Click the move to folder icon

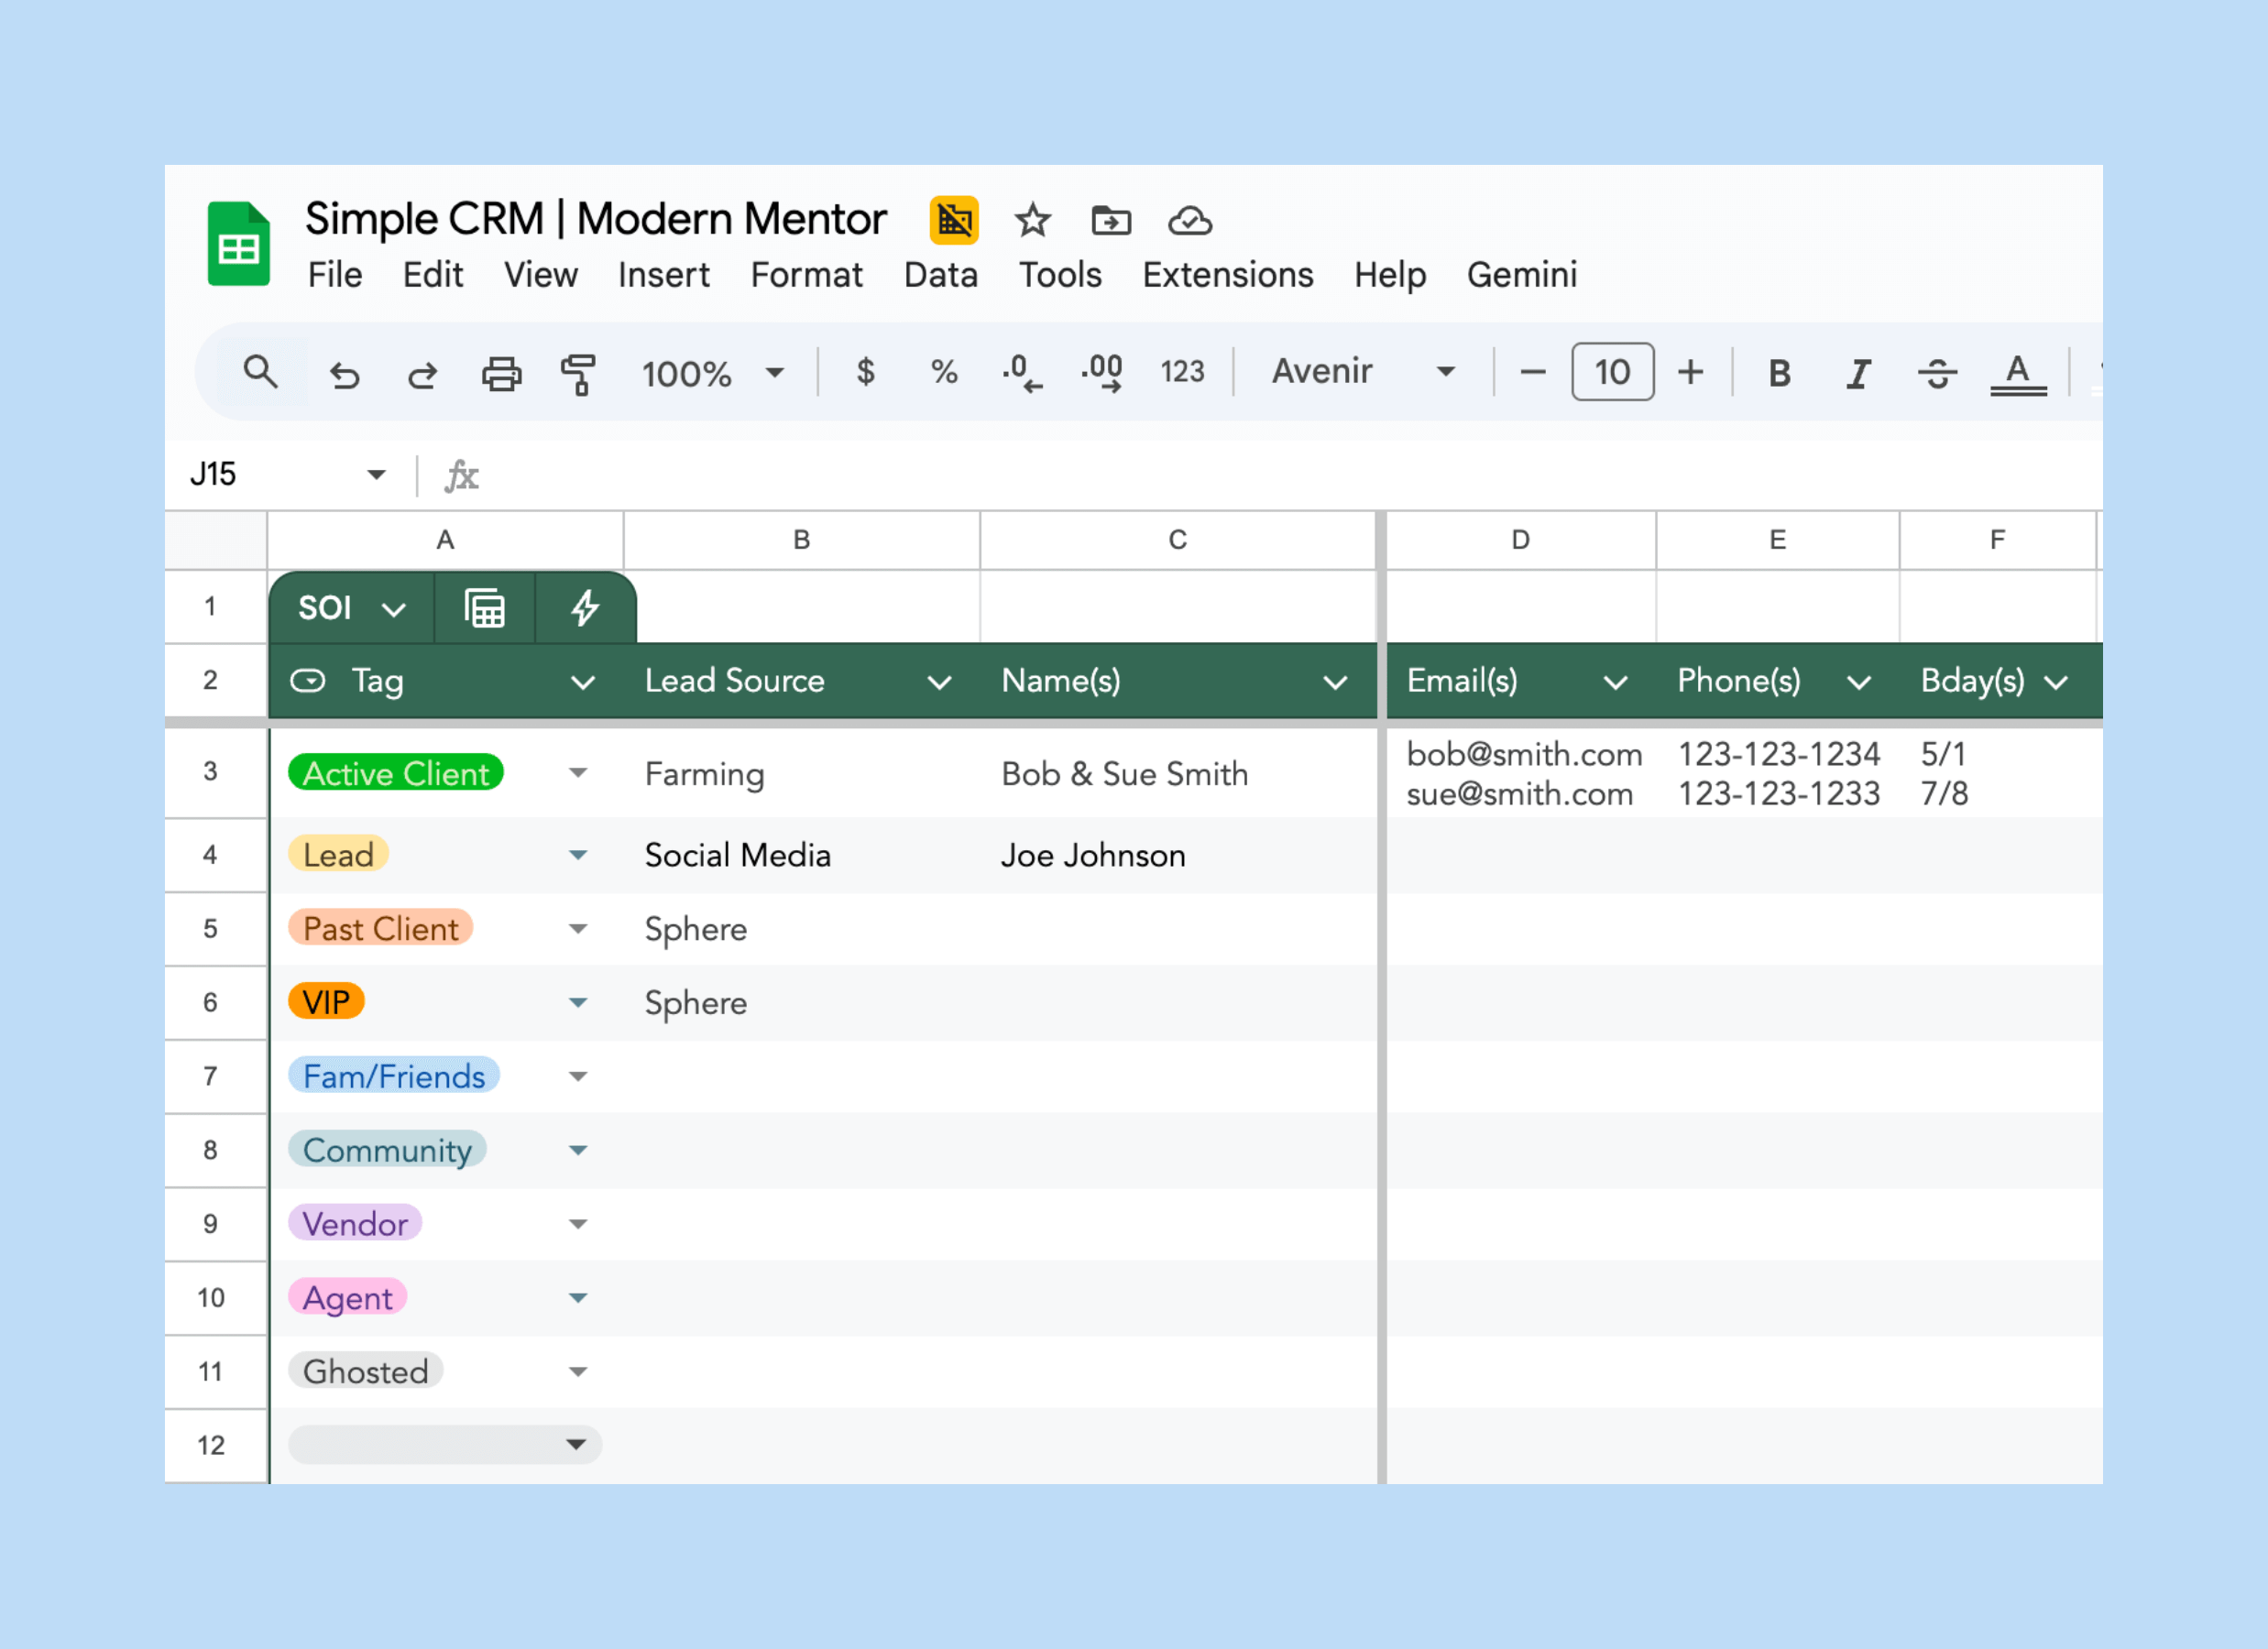click(1110, 220)
